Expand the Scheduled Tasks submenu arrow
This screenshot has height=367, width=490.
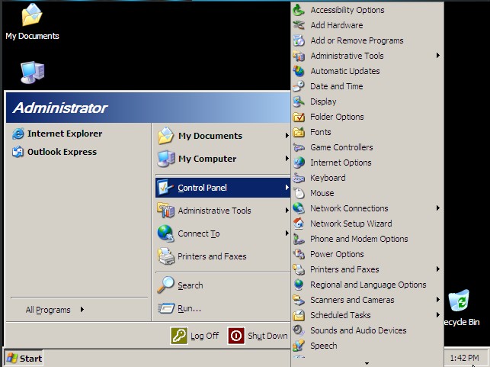coord(438,315)
